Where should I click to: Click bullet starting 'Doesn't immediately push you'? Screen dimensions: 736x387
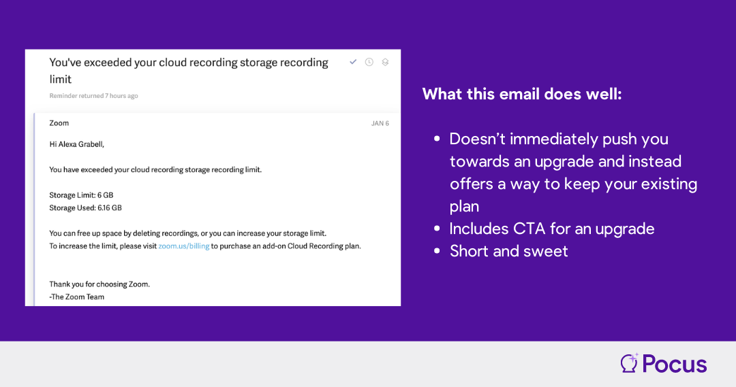coord(573,173)
